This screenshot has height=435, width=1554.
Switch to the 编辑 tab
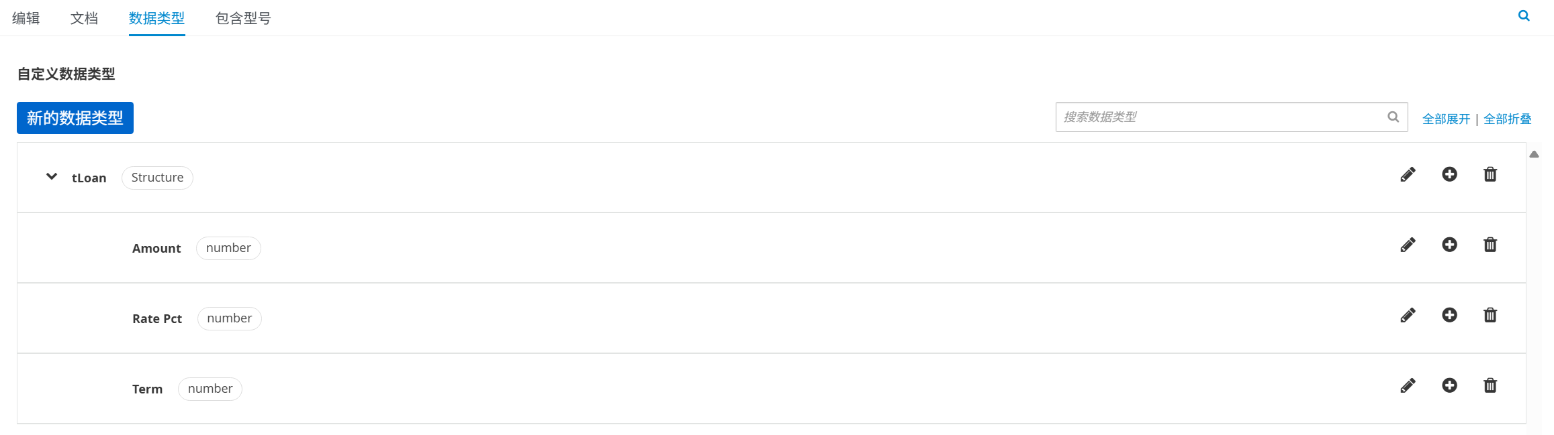point(26,18)
